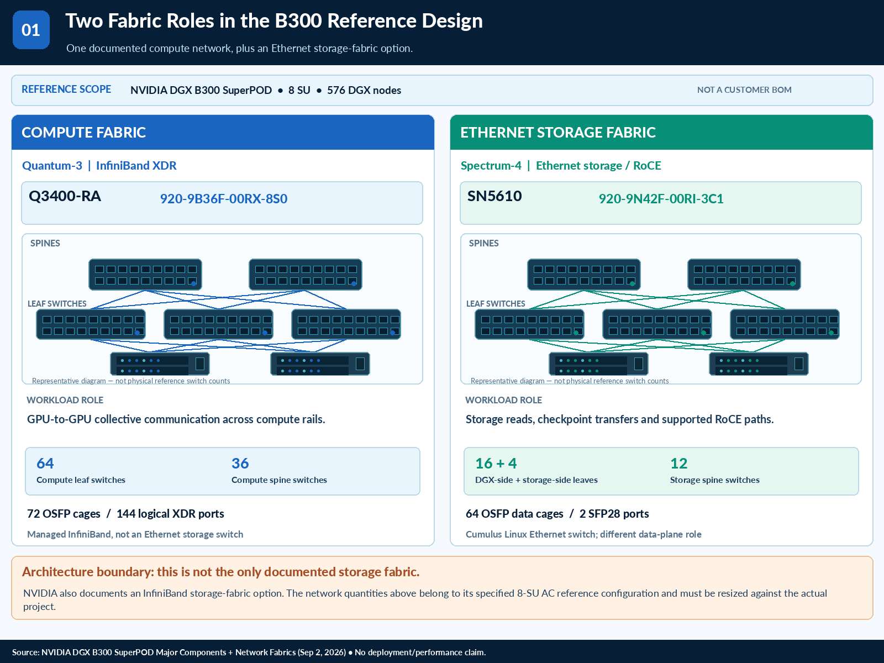Select part number 920-9N42F-00RI-3C1

click(661, 199)
